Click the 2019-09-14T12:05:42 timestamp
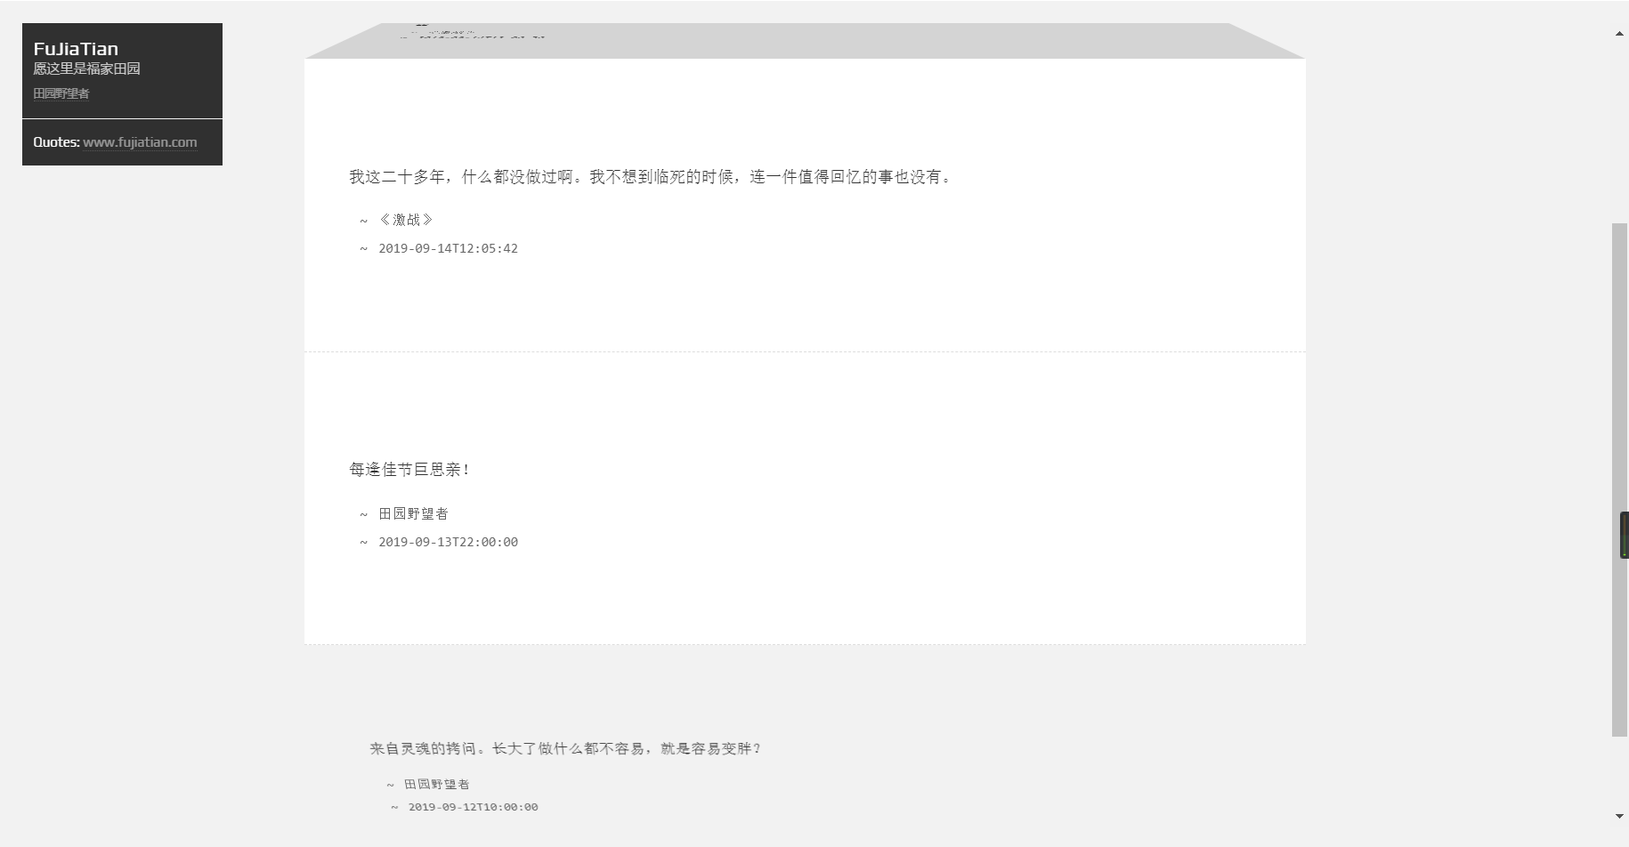1629x847 pixels. (x=448, y=248)
